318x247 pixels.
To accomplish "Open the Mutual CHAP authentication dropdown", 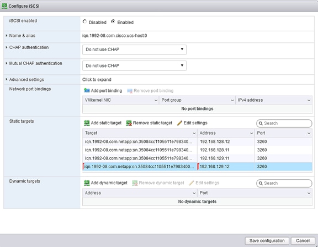I will pyautogui.click(x=134, y=65).
